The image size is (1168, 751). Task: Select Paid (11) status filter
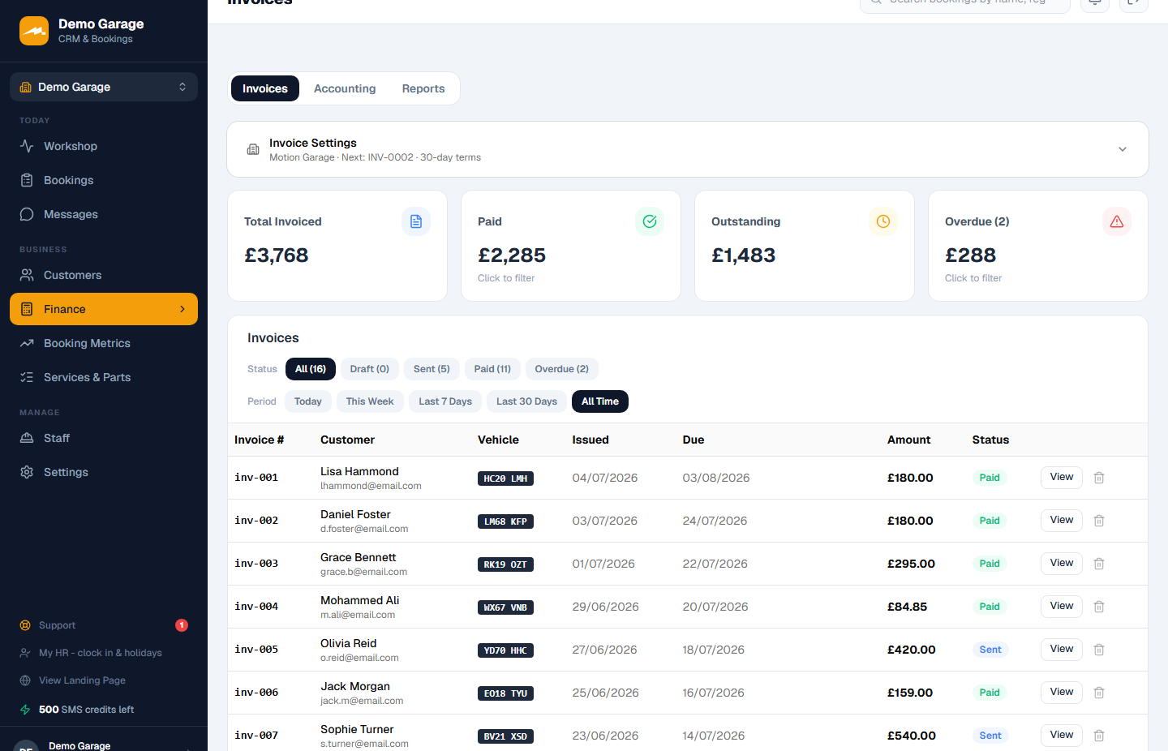coord(492,369)
